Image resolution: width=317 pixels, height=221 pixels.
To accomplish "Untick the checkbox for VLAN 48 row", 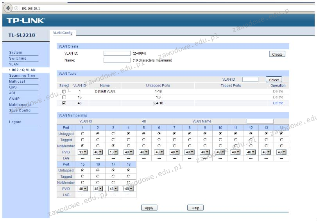I will pos(64,103).
